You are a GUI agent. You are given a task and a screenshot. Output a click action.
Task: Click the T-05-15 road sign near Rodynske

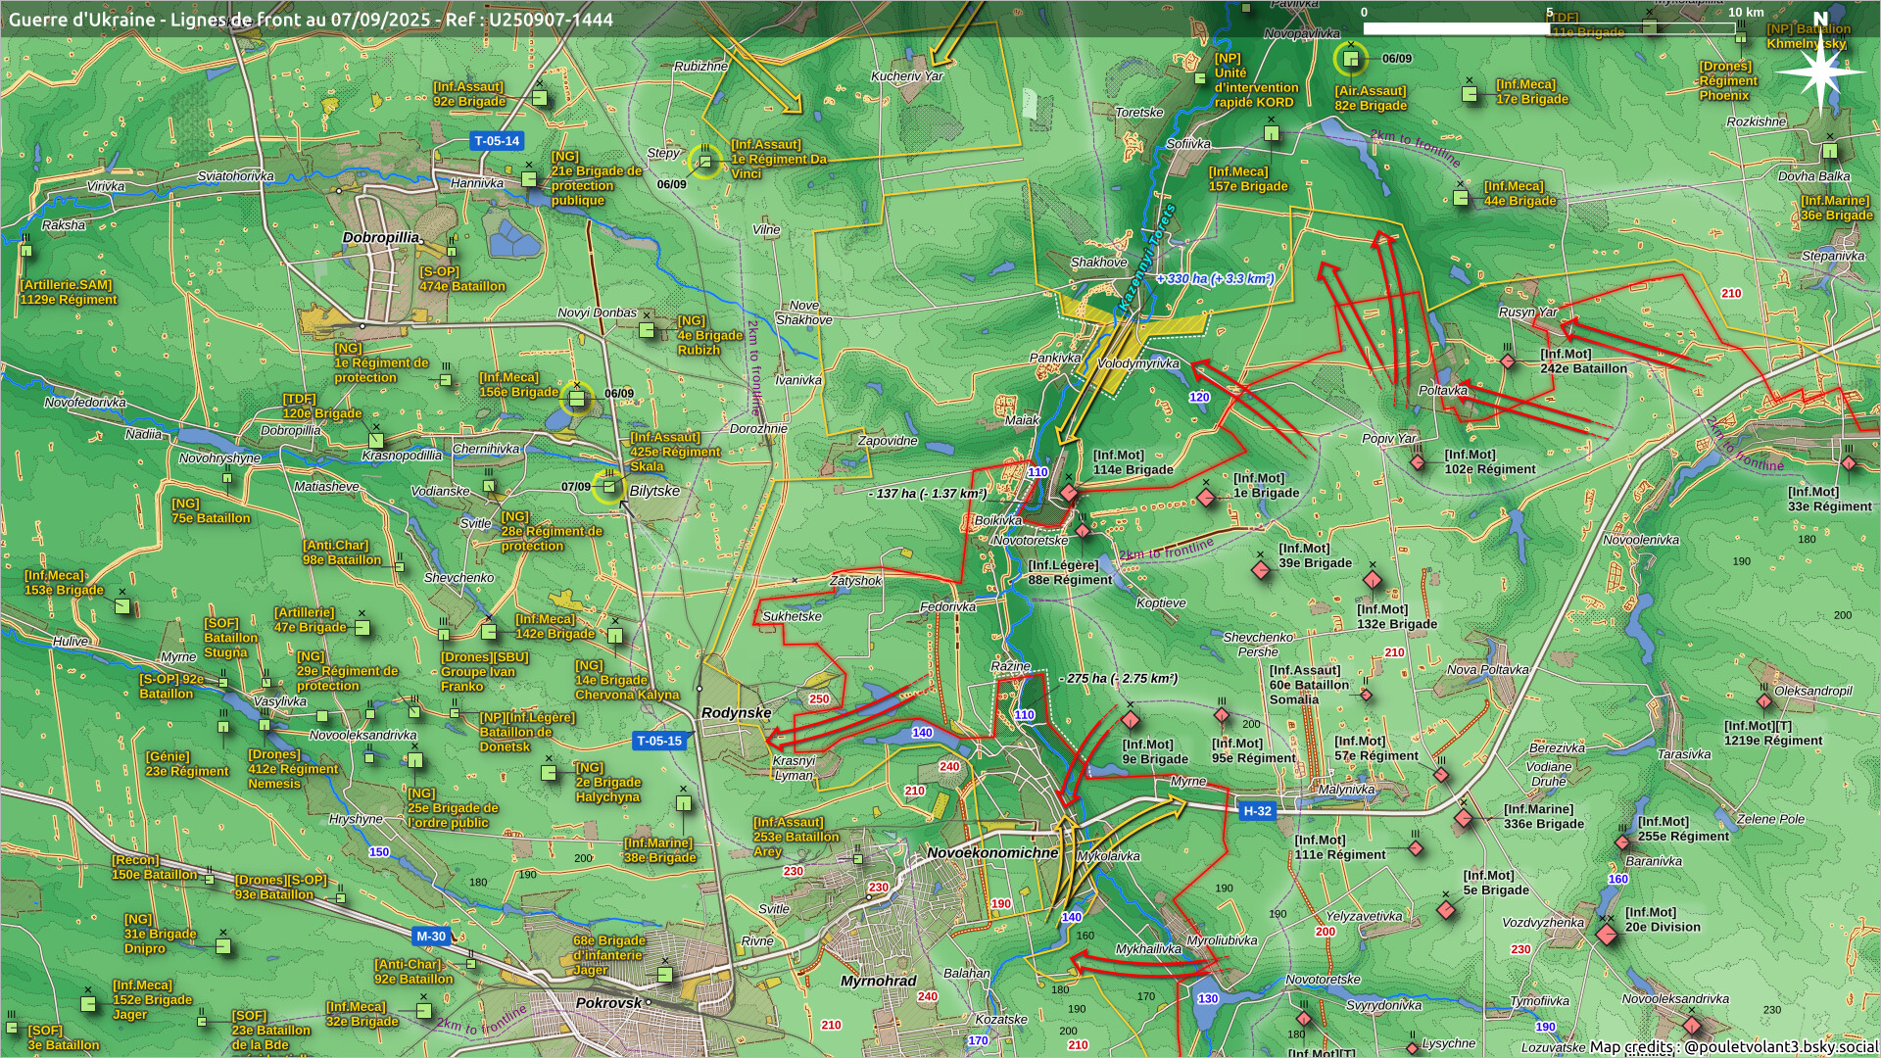pos(658,741)
